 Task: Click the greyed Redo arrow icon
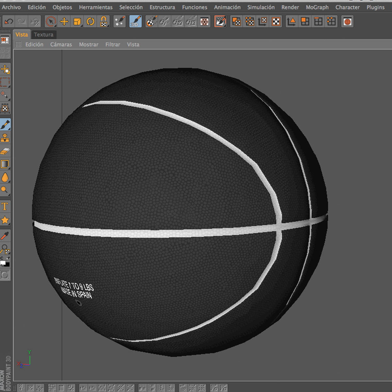point(22,22)
